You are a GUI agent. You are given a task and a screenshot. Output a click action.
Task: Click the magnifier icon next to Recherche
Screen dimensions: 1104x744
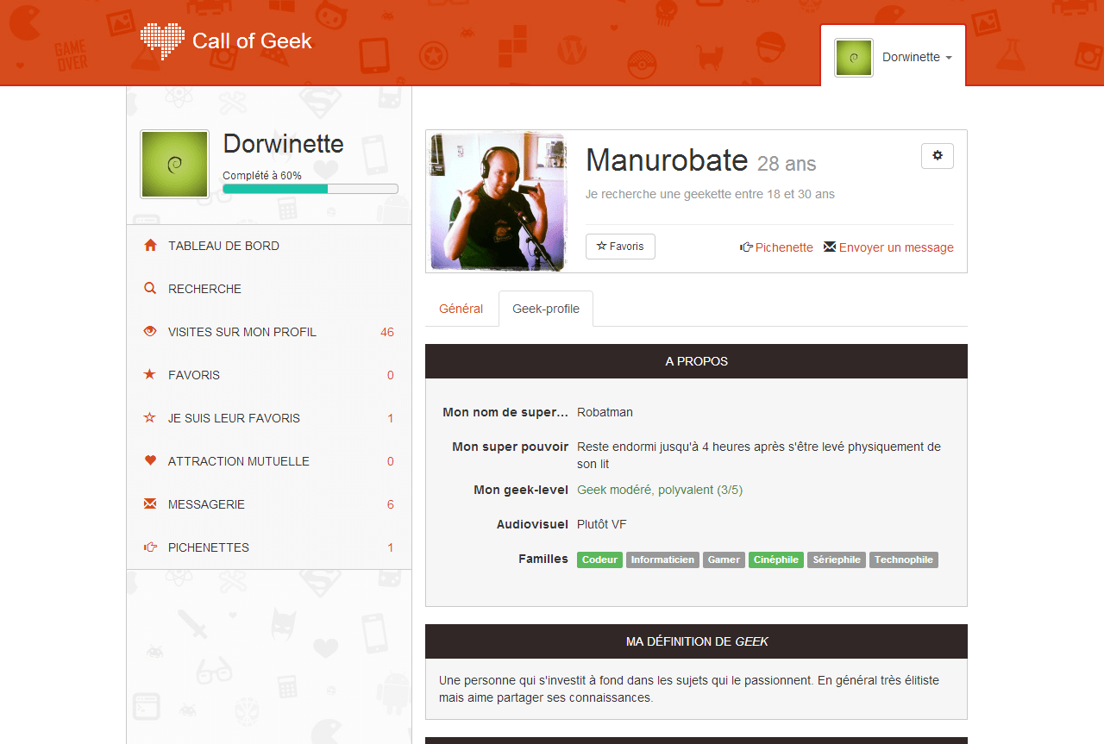pyautogui.click(x=150, y=289)
